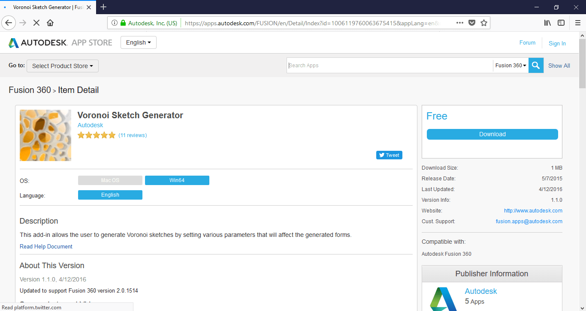This screenshot has width=586, height=311.
Task: Click the forward navigation arrow
Action: tap(23, 23)
